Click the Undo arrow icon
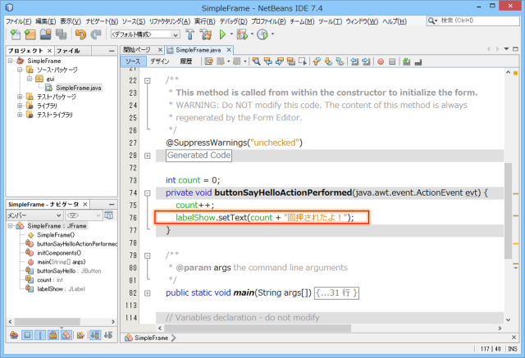Image resolution: width=525 pixels, height=358 pixels. (x=80, y=34)
